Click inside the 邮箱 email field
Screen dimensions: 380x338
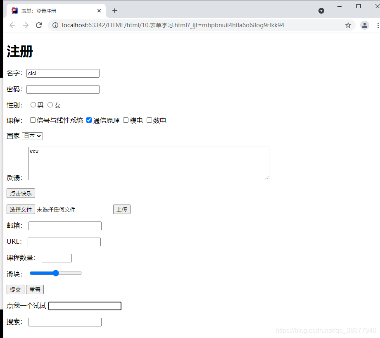65,226
